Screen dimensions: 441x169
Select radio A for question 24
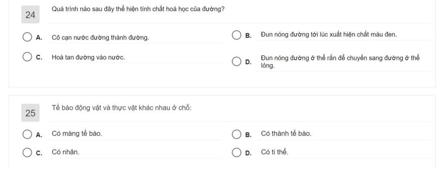tap(27, 37)
